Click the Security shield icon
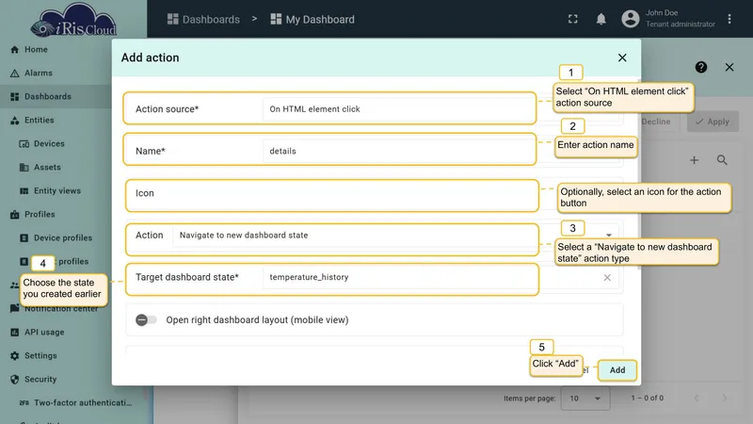Image resolution: width=753 pixels, height=424 pixels. point(14,380)
